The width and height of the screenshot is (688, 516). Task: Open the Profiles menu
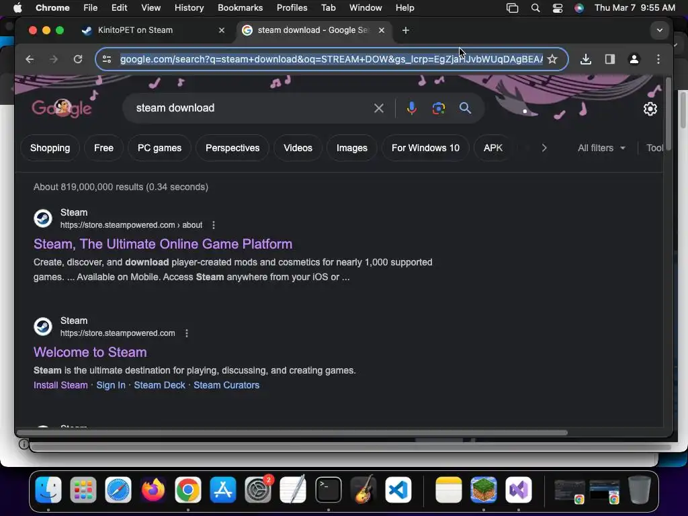(x=292, y=8)
